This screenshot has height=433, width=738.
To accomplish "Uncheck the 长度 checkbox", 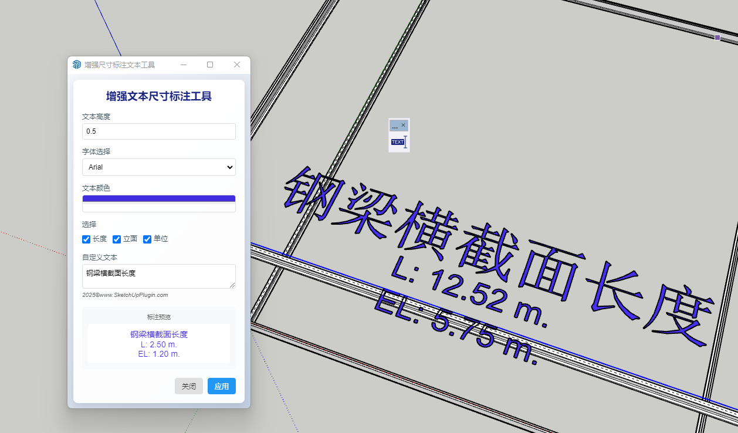I will coord(86,239).
